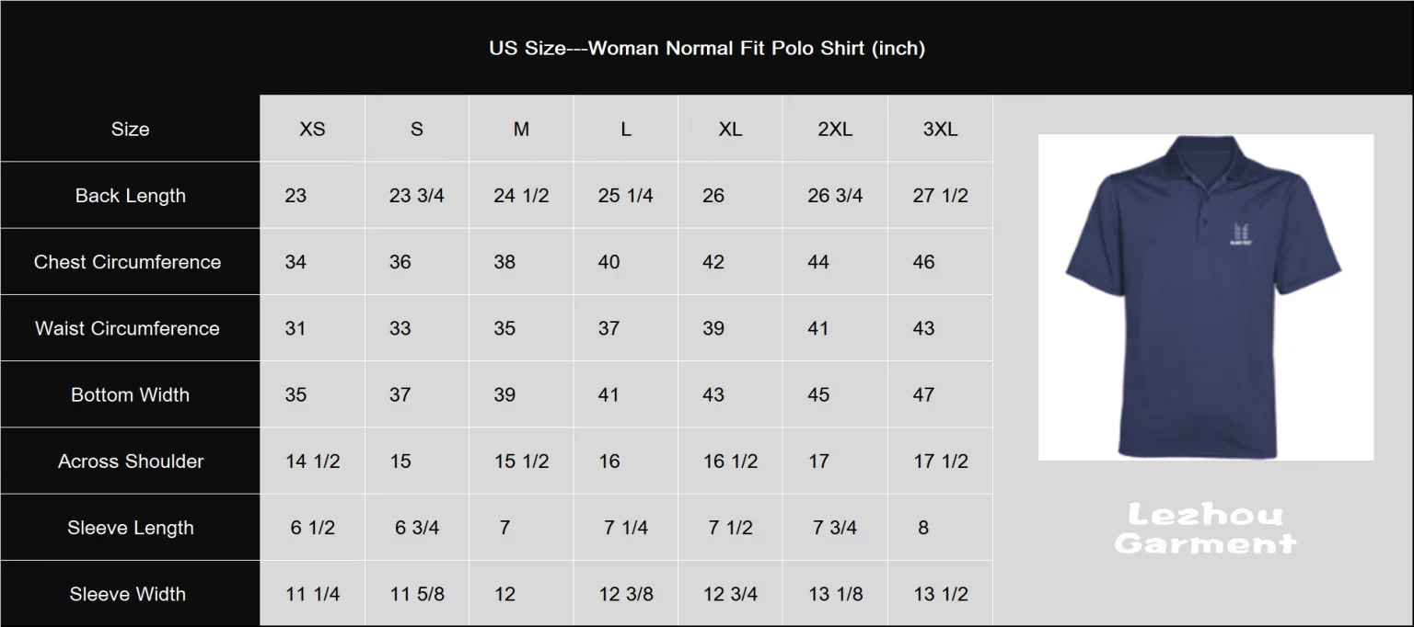Select the XS size column header
The width and height of the screenshot is (1414, 627).
click(x=312, y=130)
